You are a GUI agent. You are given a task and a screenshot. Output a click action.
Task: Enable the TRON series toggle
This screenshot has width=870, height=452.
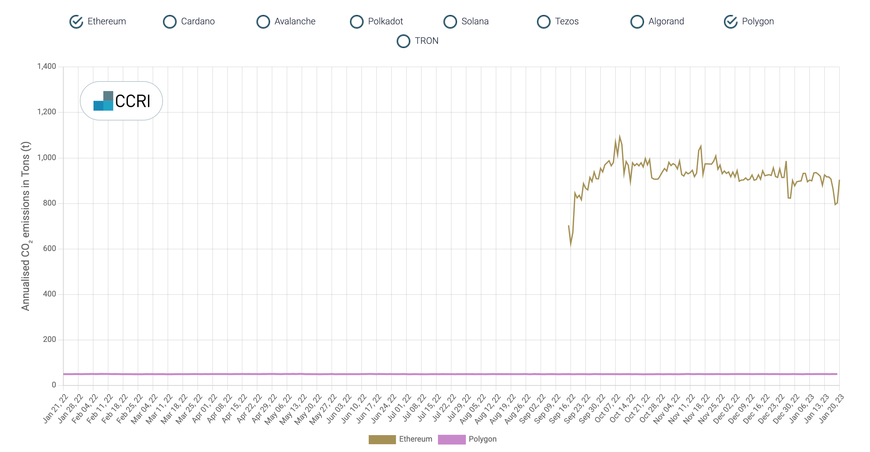(404, 41)
